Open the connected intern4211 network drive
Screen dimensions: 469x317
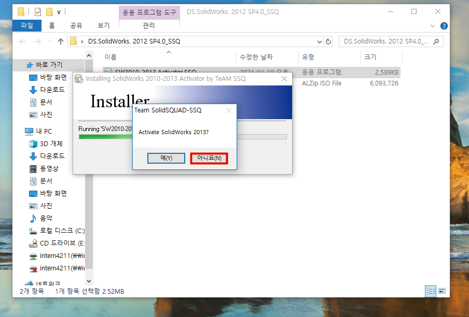[62, 256]
